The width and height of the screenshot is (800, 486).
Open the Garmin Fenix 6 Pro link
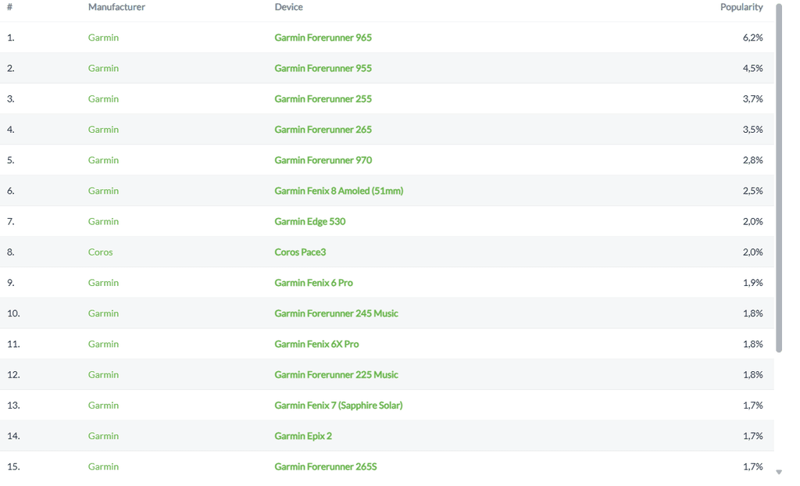click(x=313, y=282)
